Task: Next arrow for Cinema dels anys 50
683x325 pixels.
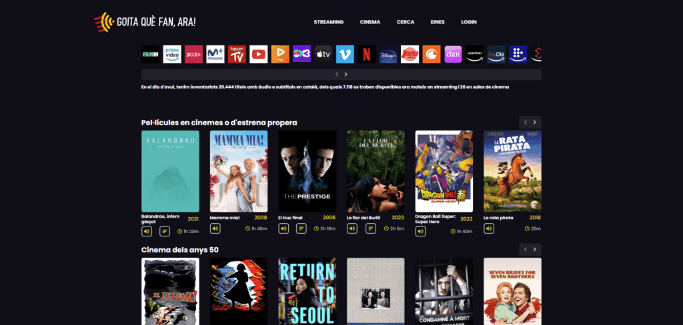Action: point(535,250)
